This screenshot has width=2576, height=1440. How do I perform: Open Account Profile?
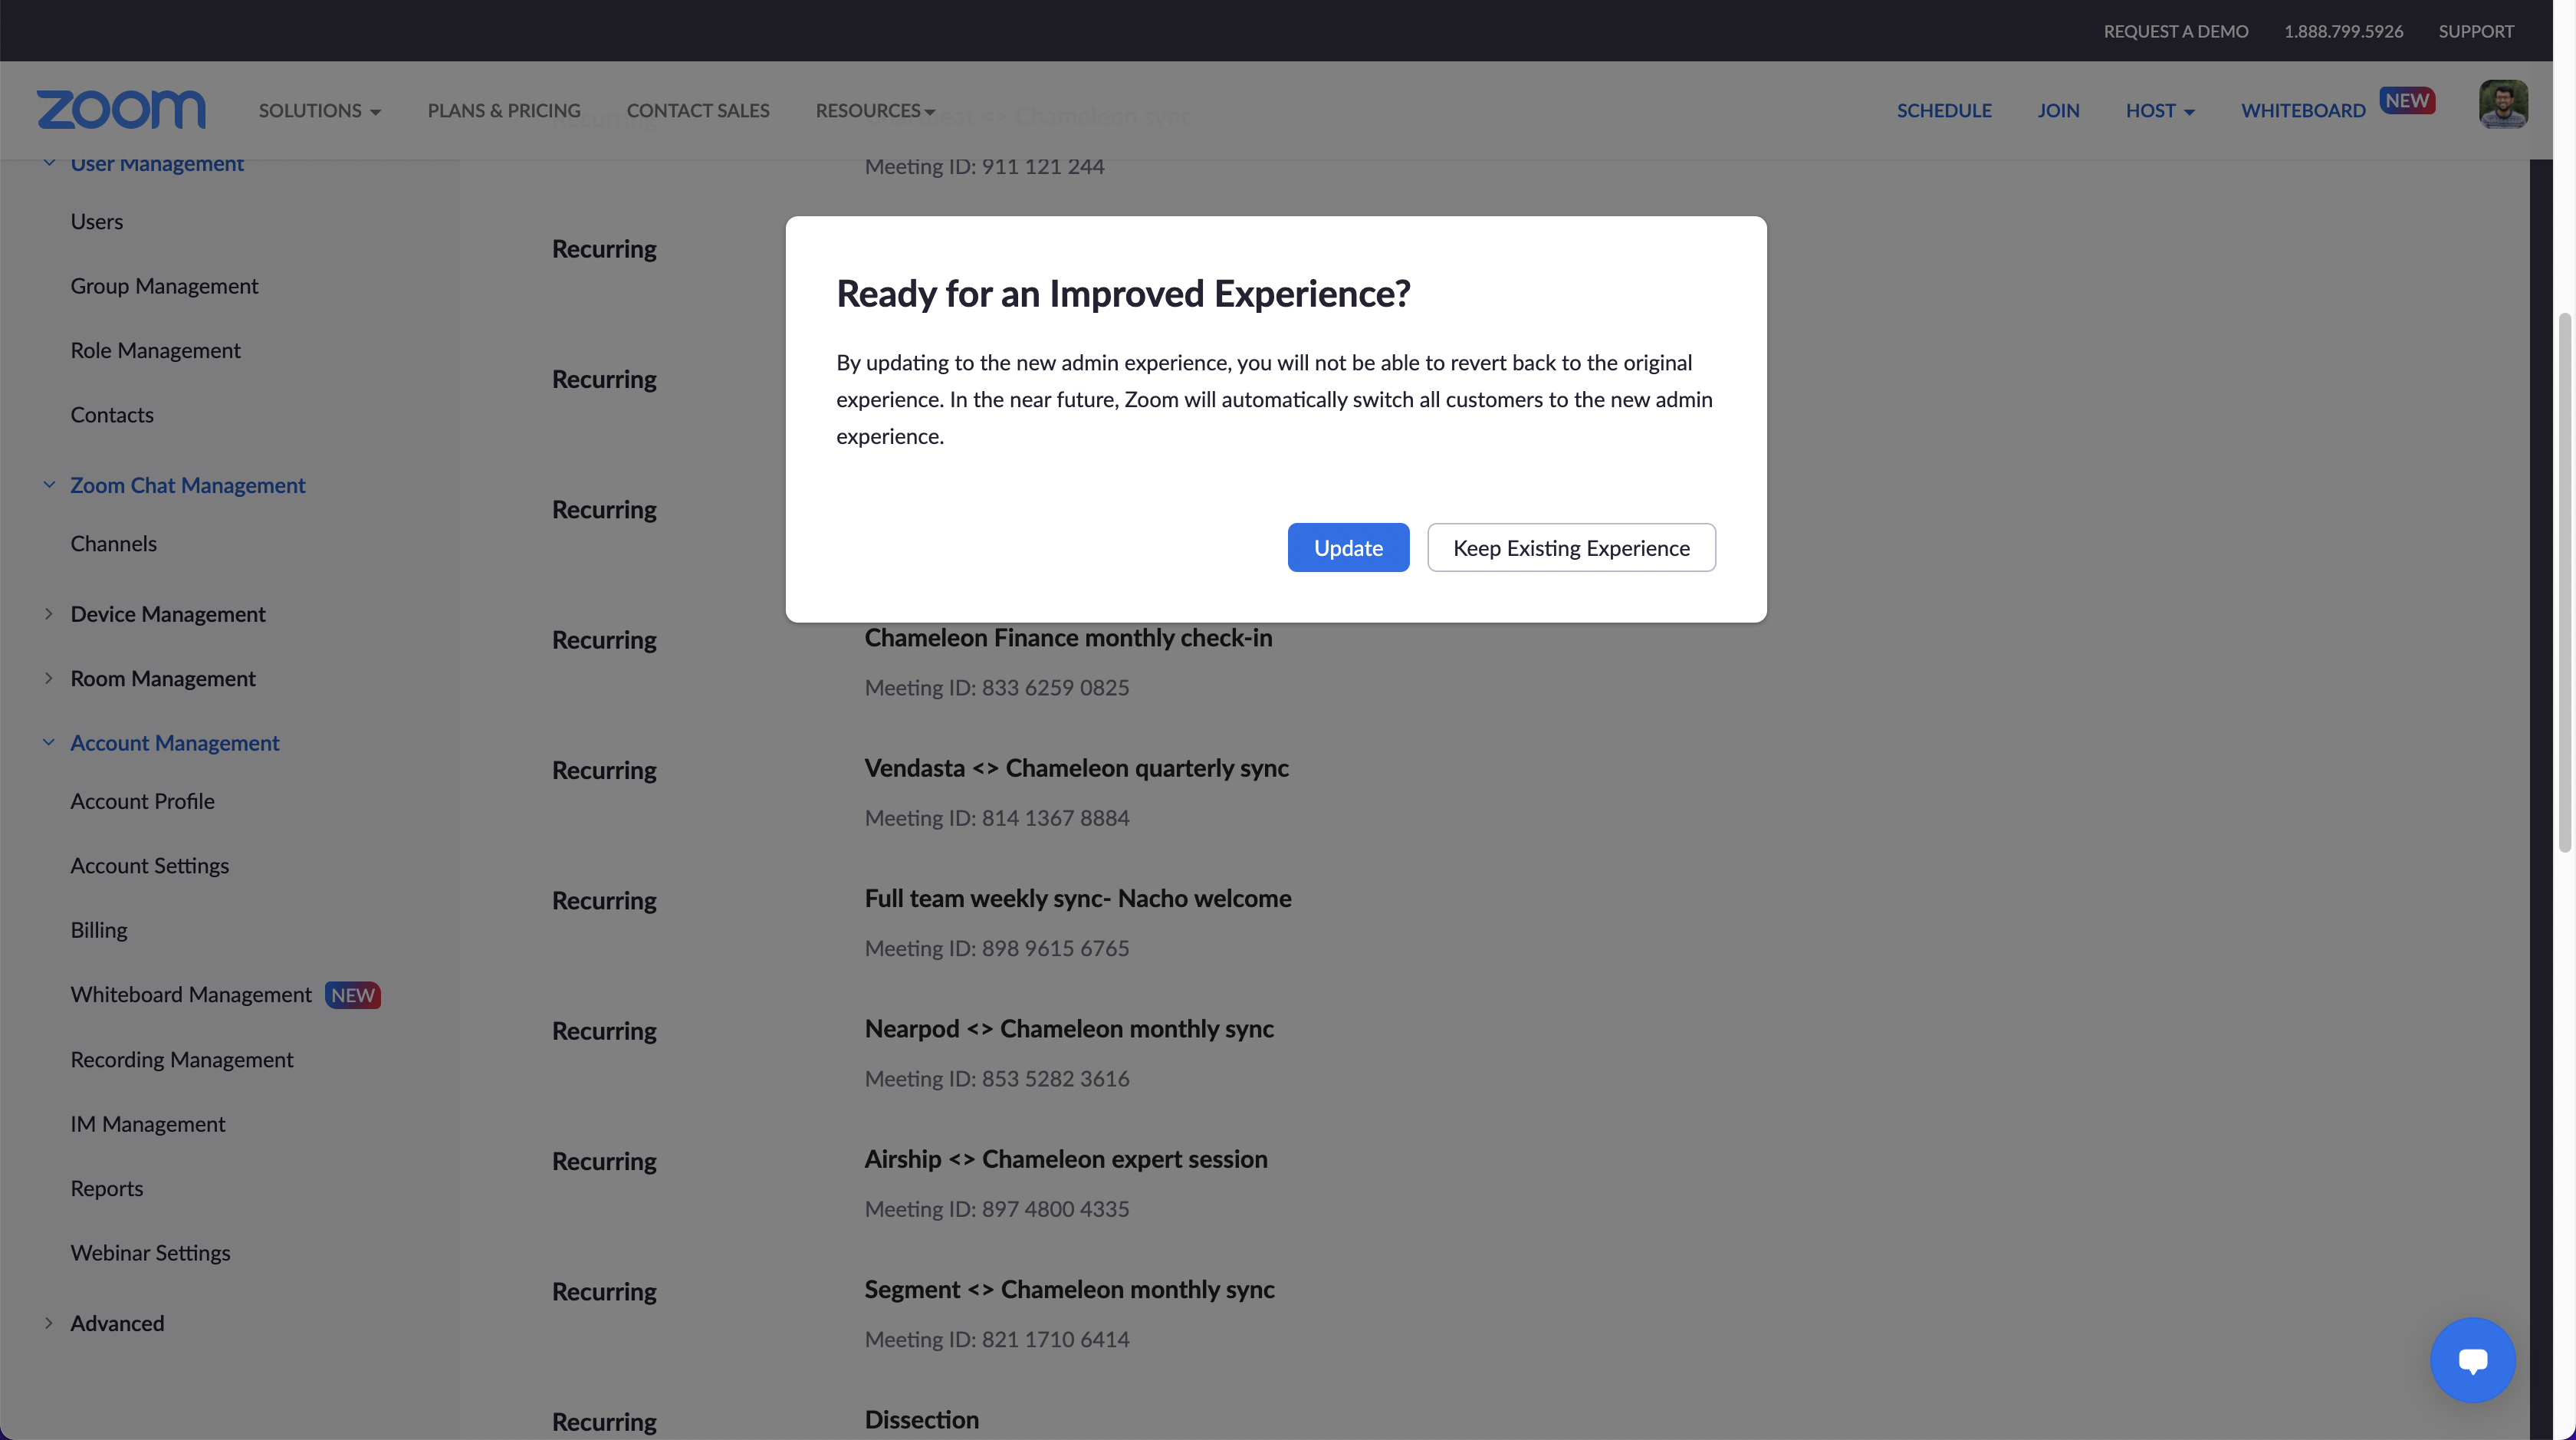(x=142, y=801)
